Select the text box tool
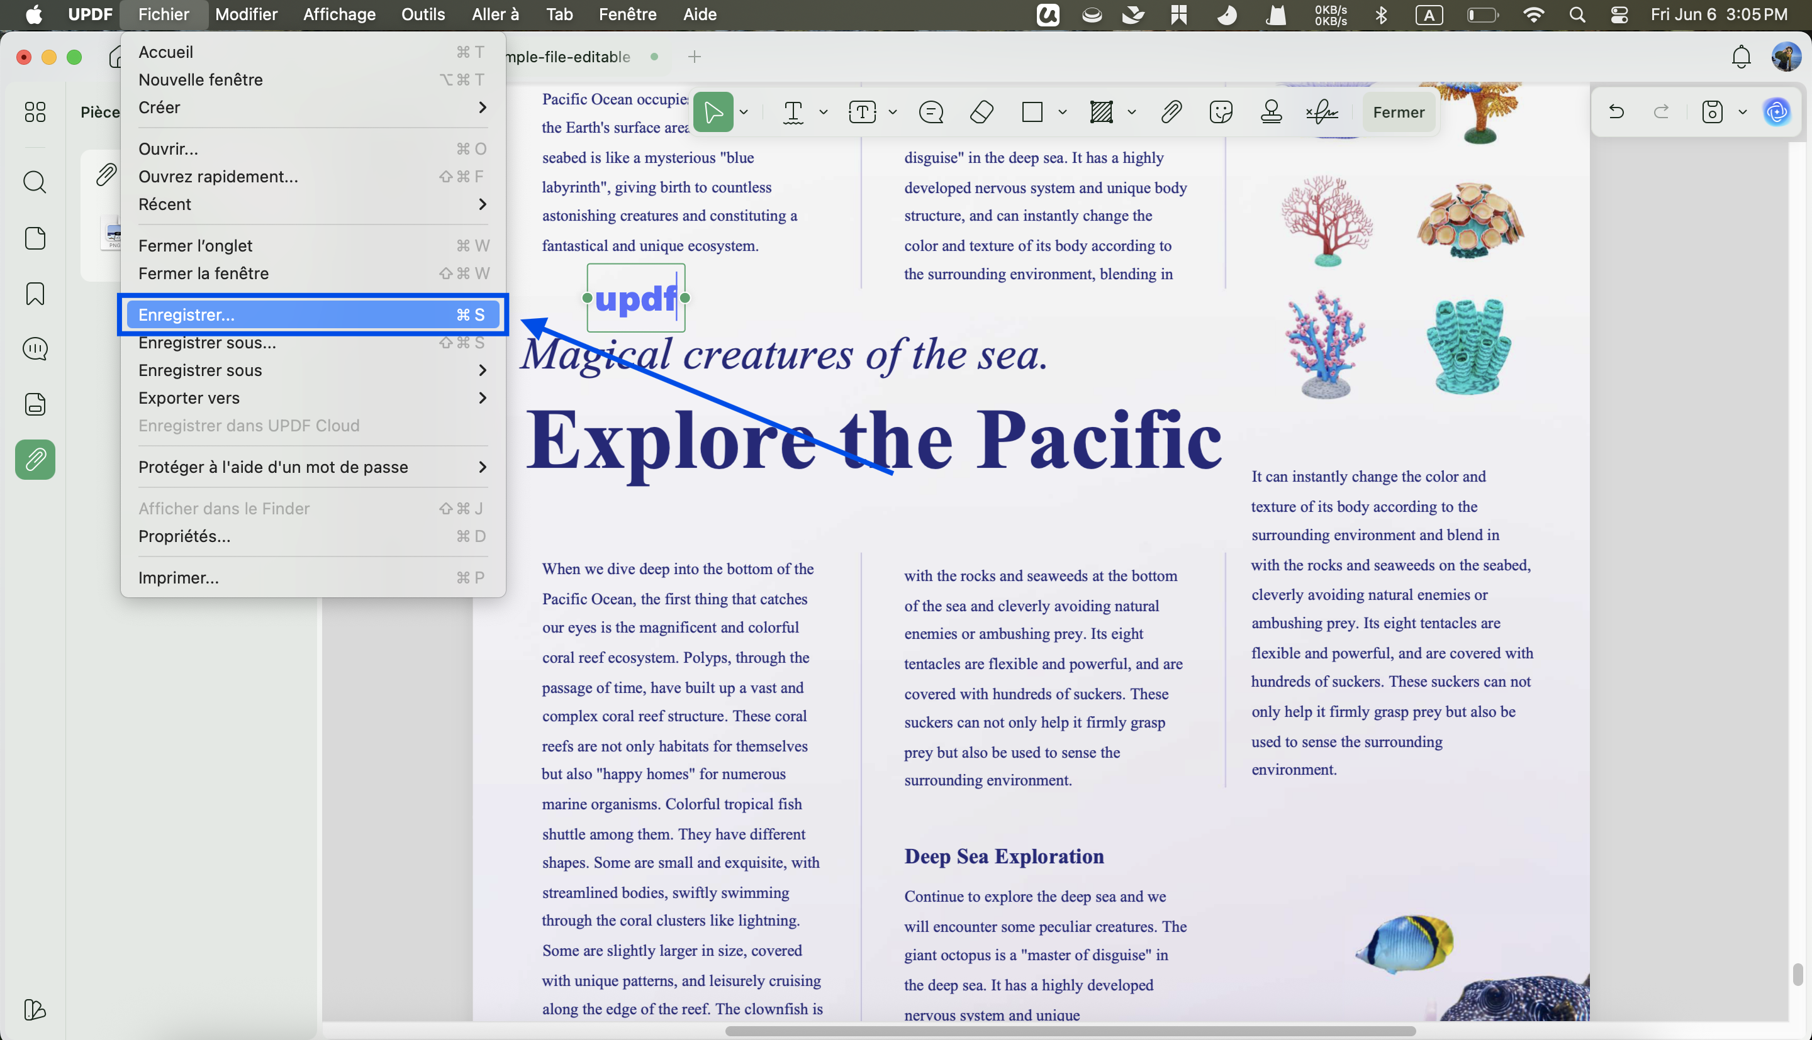The height and width of the screenshot is (1040, 1812). 863,112
